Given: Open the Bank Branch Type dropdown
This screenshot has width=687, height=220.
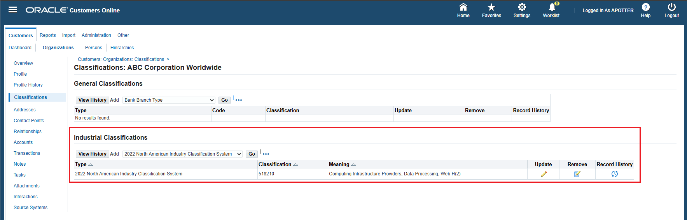Looking at the screenshot, I should click(x=169, y=100).
